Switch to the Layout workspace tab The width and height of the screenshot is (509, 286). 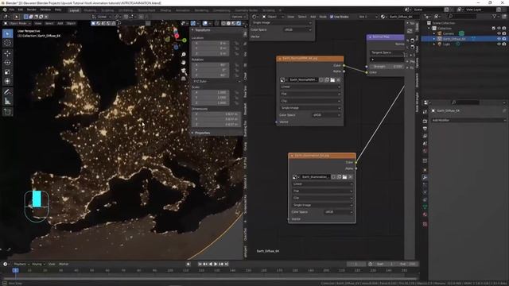(74, 10)
